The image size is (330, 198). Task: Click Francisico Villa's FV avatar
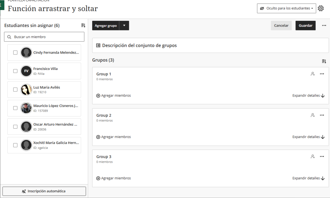tap(26, 71)
